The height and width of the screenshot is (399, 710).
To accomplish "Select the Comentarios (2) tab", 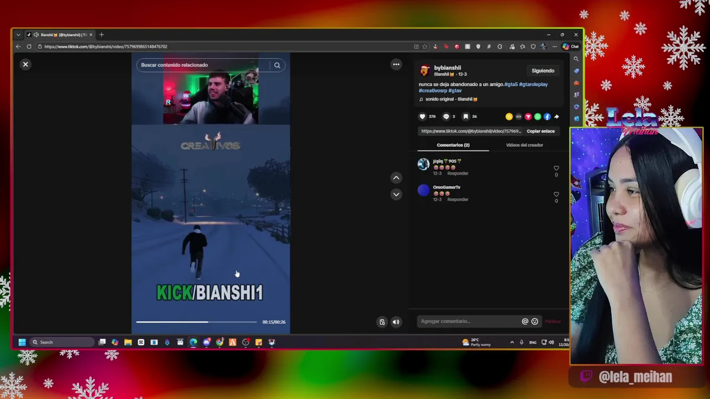I will tap(453, 145).
